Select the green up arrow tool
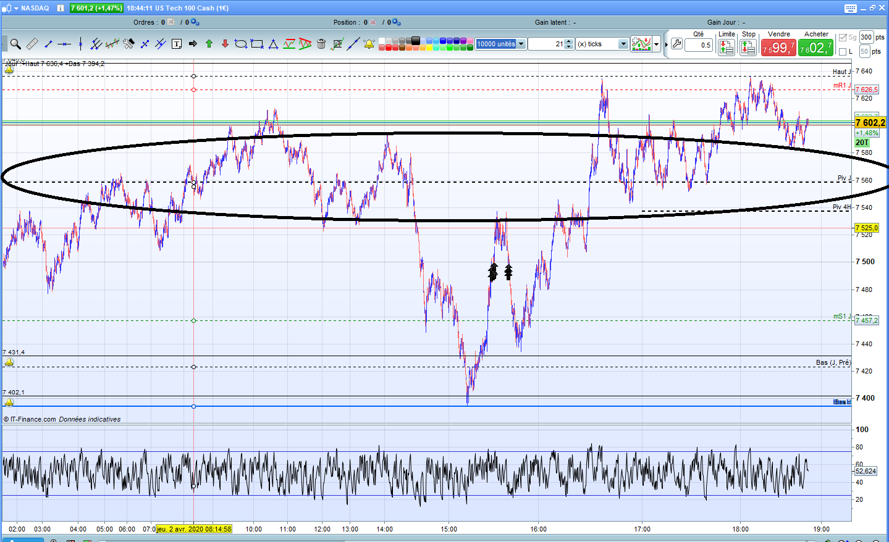 [209, 44]
